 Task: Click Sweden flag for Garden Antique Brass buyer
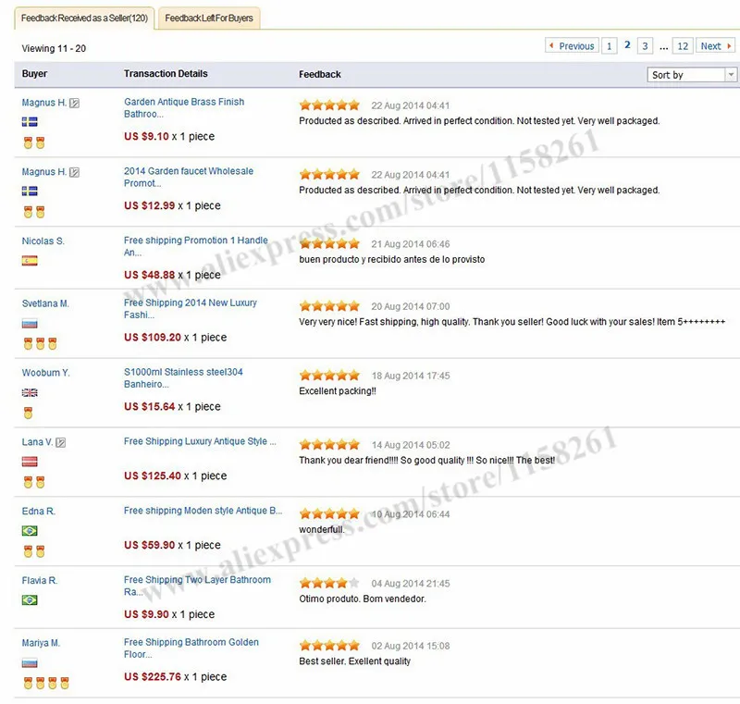point(30,122)
